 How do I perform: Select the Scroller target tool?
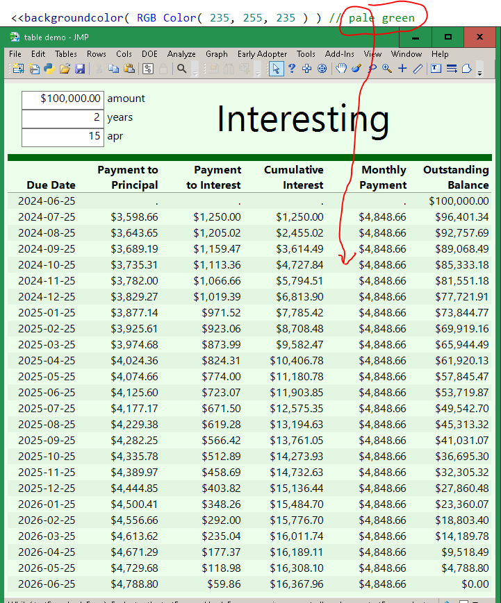[322, 69]
